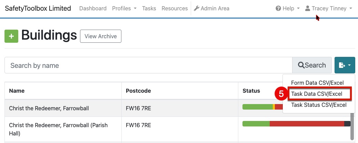Click the user profile icon
Viewport: 358px width, 143px height.
click(x=308, y=9)
